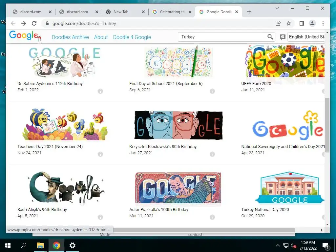Open the UEFA Euro 2020 football doodle image
The width and height of the screenshot is (336, 252).
point(285,61)
